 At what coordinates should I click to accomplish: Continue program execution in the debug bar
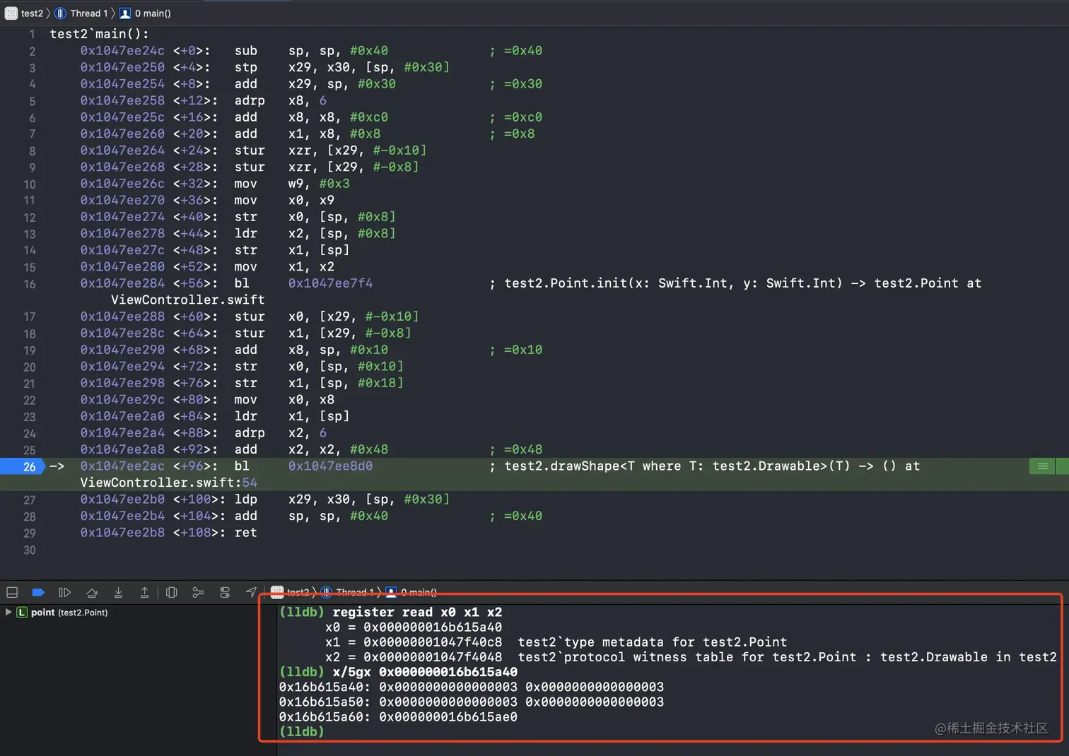64,592
